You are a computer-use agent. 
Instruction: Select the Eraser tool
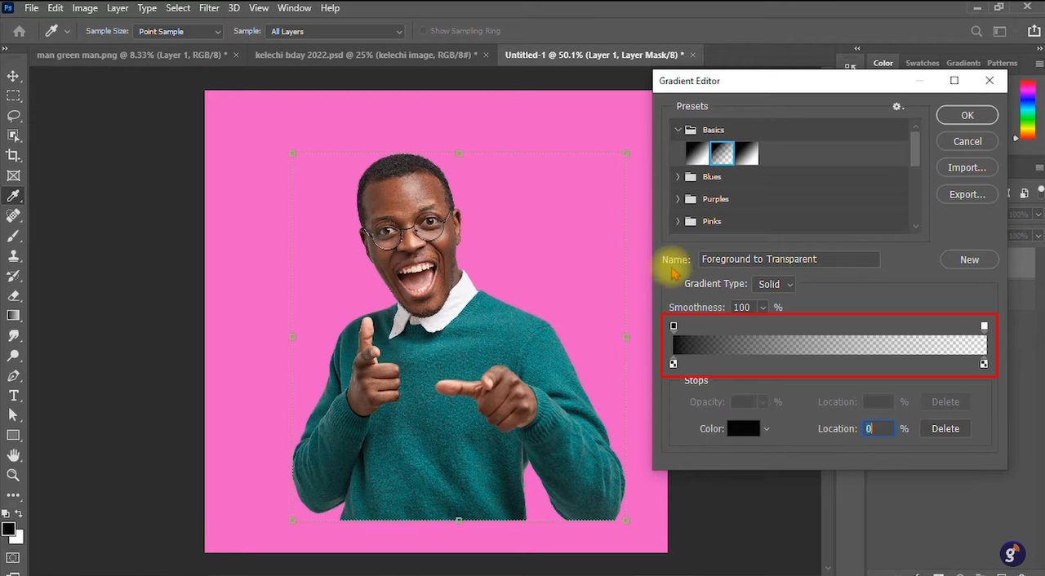point(13,295)
